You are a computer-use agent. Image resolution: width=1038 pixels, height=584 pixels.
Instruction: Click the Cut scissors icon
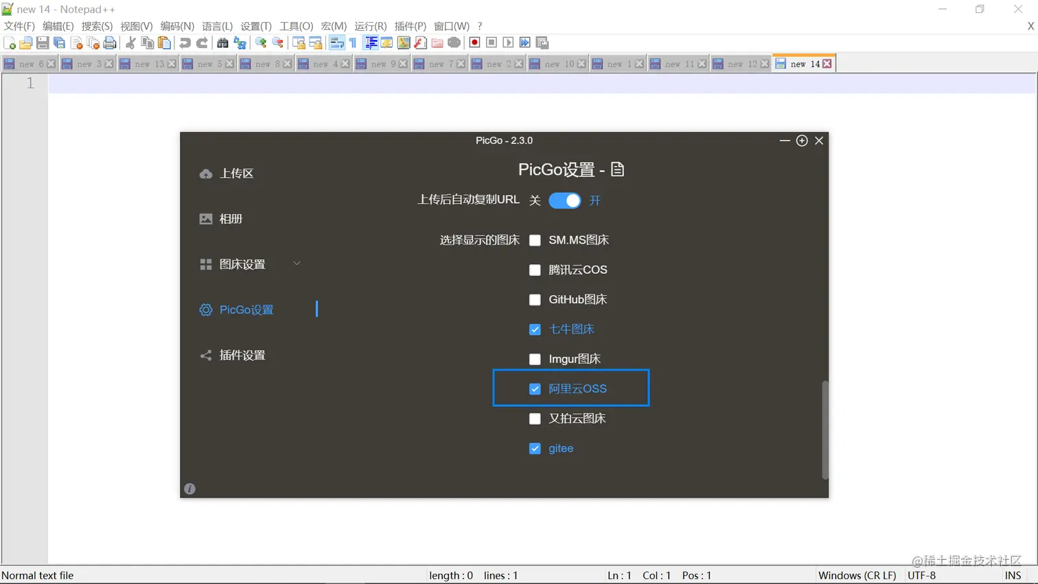tap(130, 43)
